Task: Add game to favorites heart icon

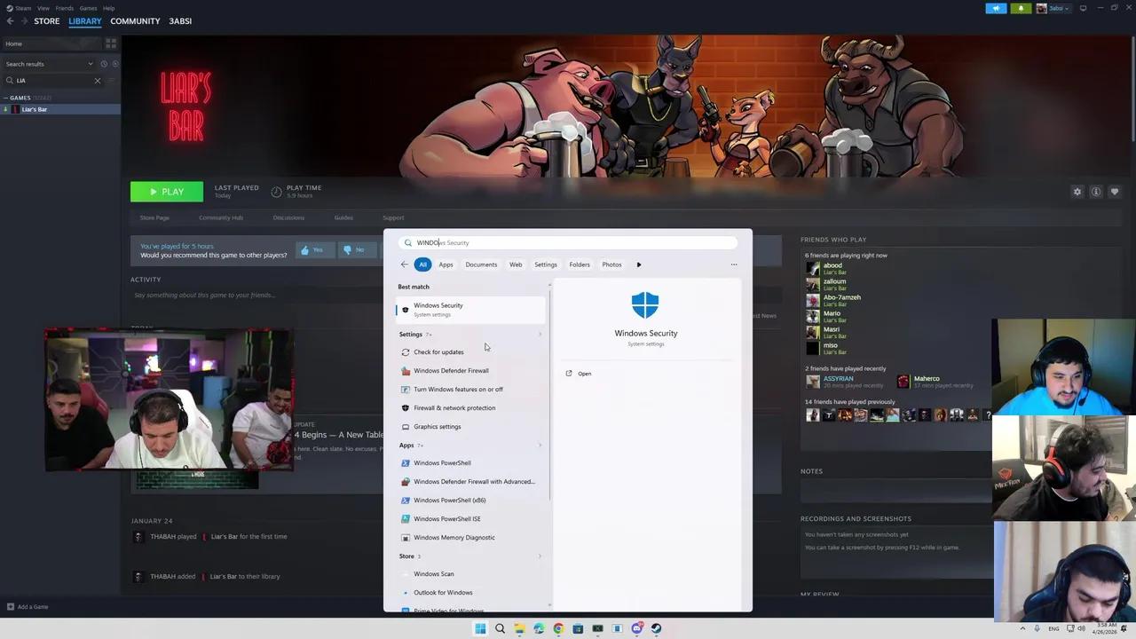Action: [1115, 192]
